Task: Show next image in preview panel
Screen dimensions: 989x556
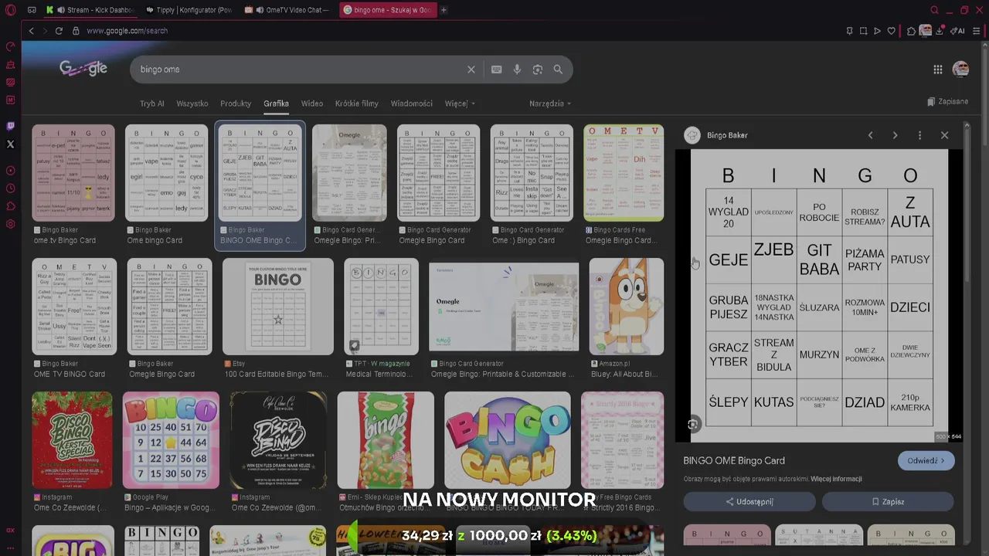Action: (x=895, y=135)
